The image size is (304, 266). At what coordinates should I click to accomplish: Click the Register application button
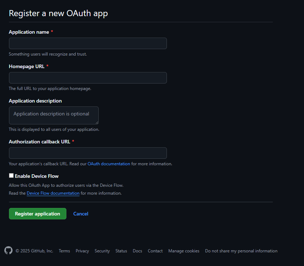37,214
